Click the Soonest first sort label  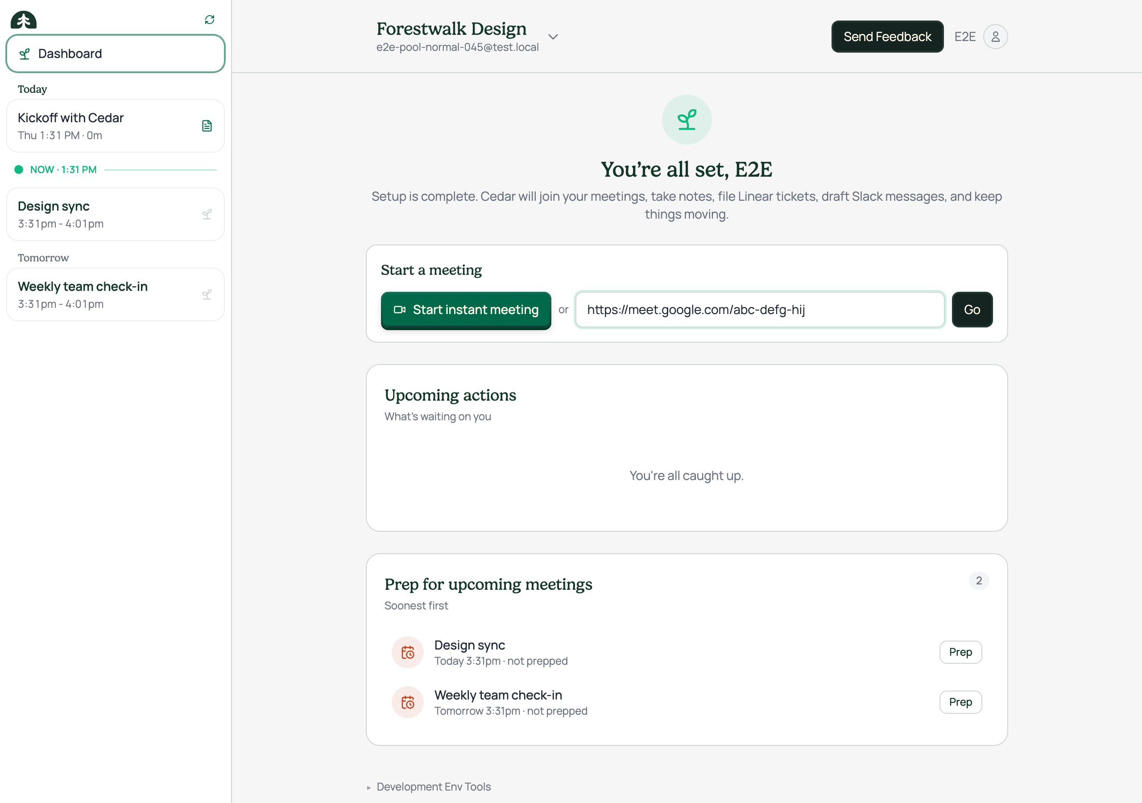coord(416,605)
